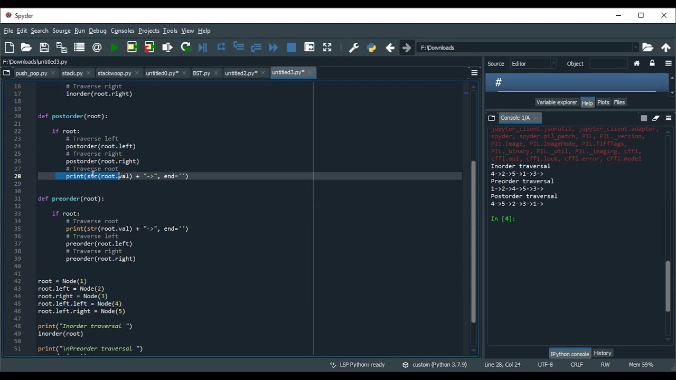Viewport: 676px width, 380px height.
Task: Save the current file
Action: [x=44, y=47]
